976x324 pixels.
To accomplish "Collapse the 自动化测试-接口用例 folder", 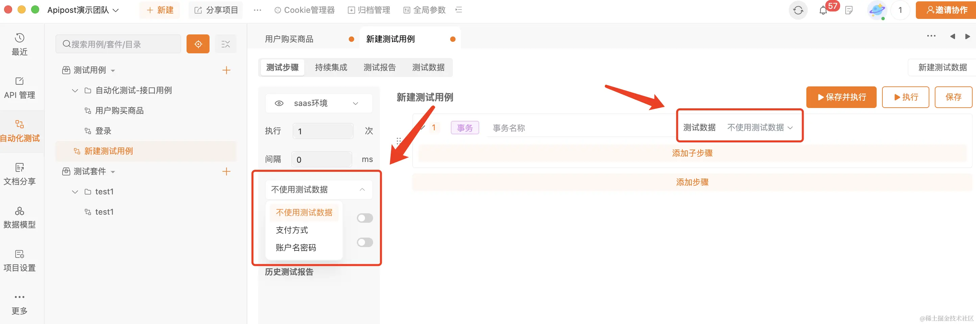I will pyautogui.click(x=75, y=90).
